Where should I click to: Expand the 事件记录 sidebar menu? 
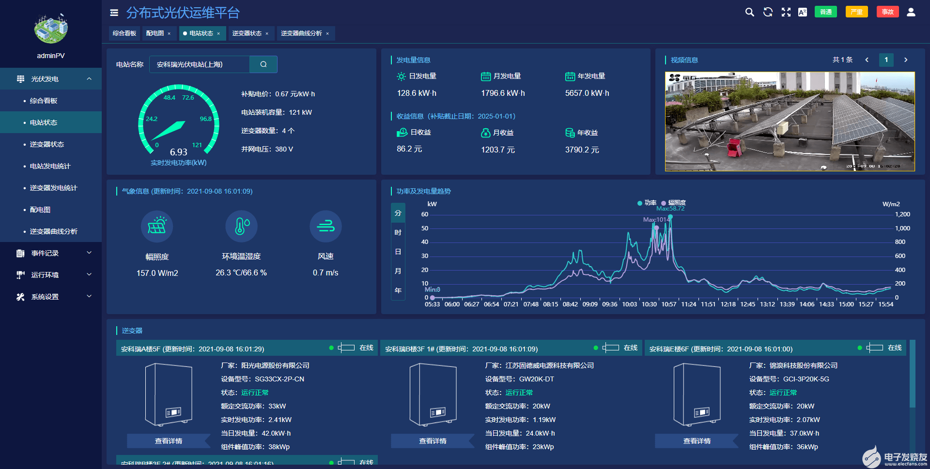click(51, 253)
